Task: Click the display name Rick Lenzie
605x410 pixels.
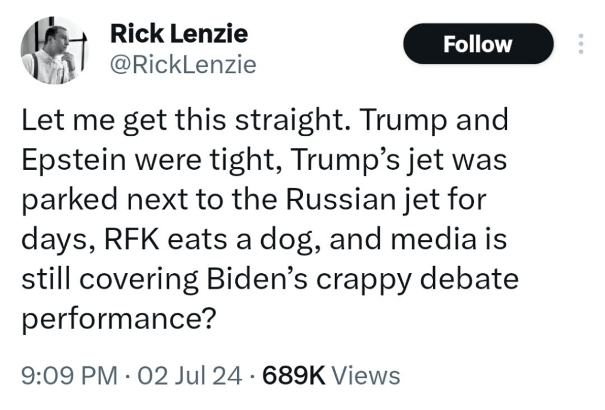Action: [180, 35]
